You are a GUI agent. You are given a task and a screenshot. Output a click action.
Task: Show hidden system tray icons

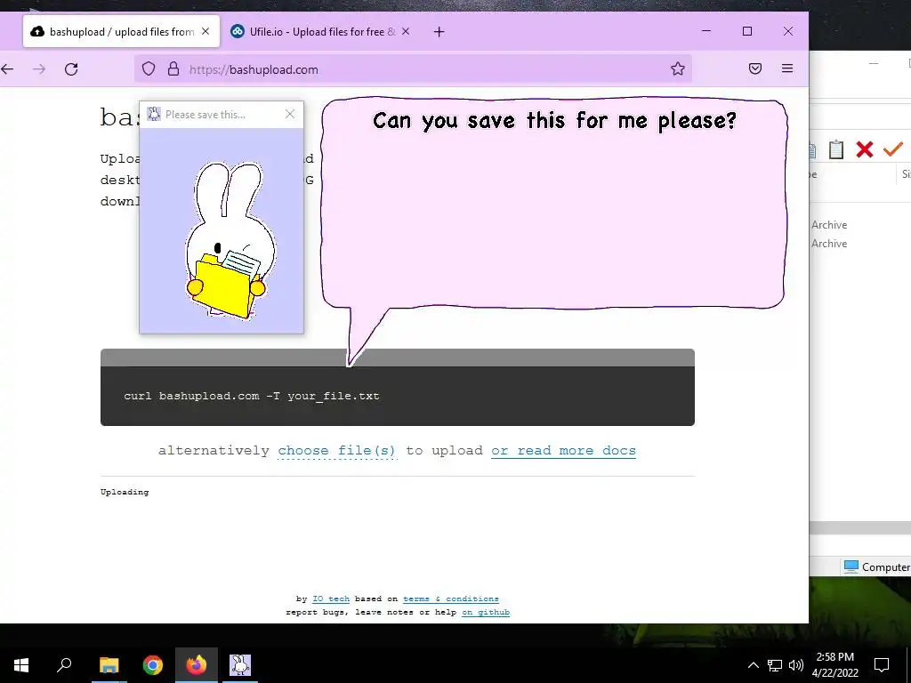tap(753, 665)
